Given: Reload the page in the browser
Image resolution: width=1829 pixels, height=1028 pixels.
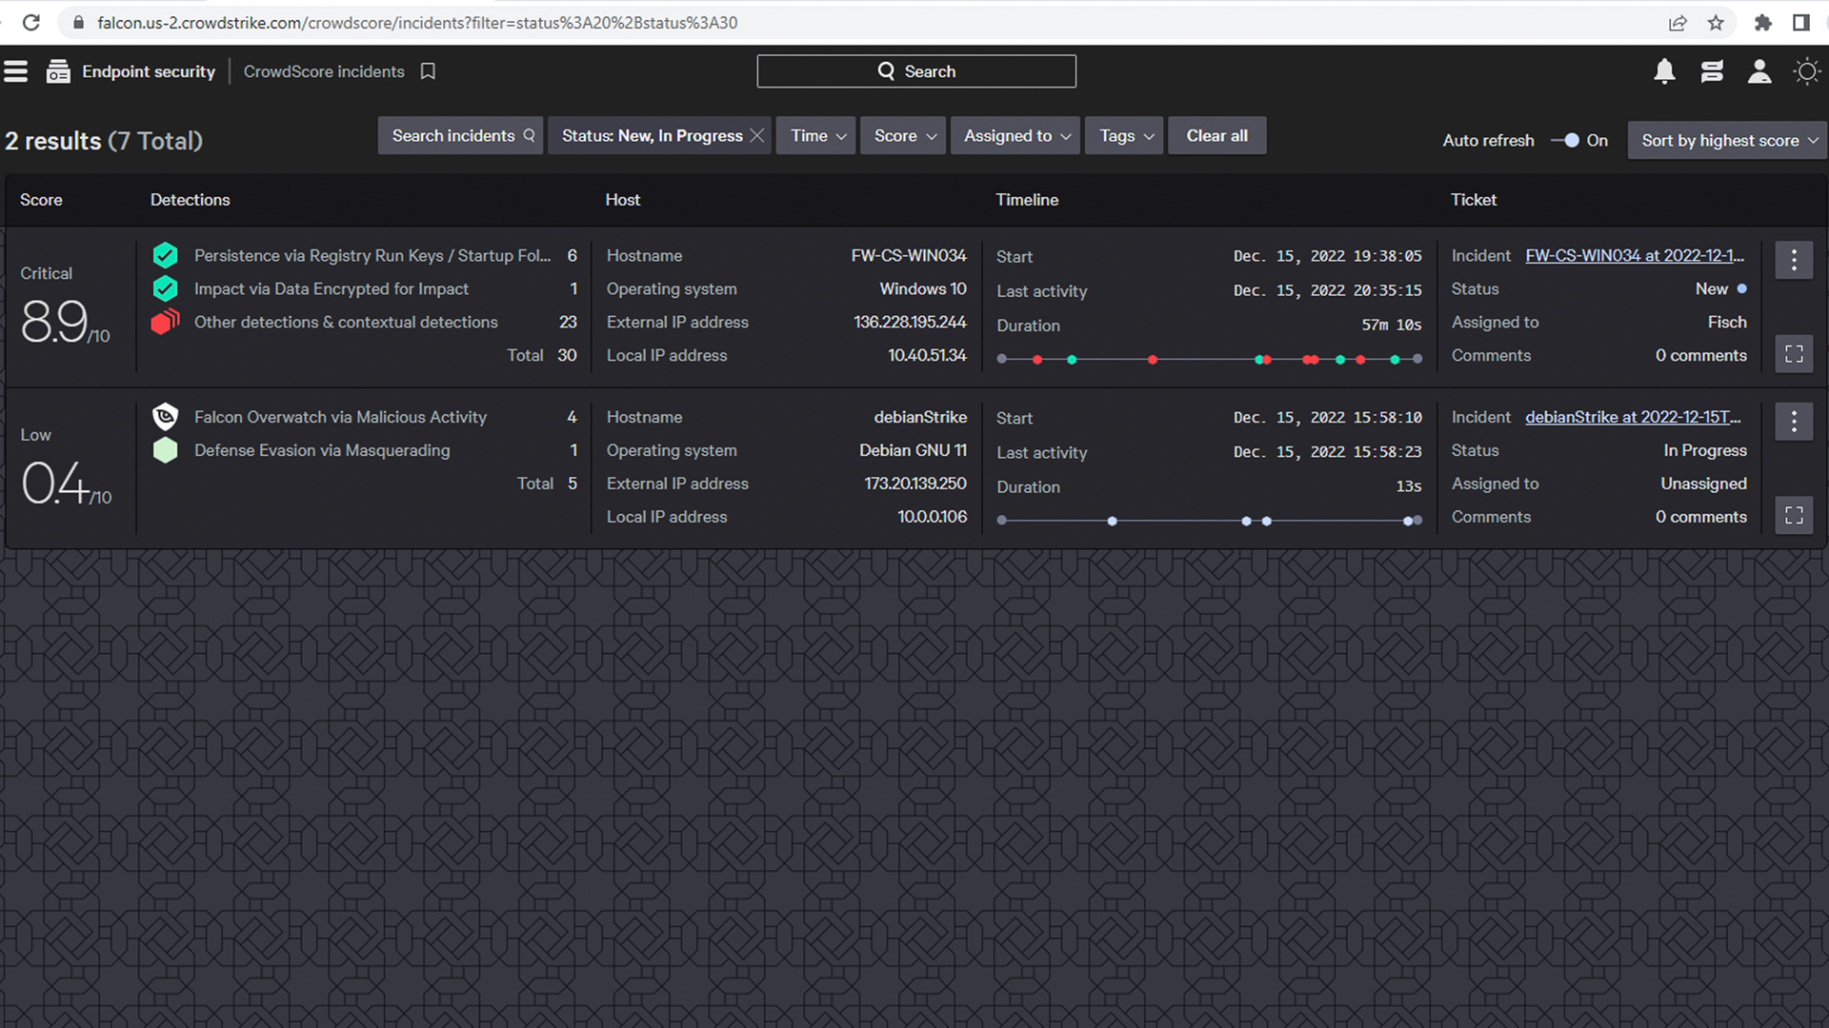Looking at the screenshot, I should pos(31,23).
